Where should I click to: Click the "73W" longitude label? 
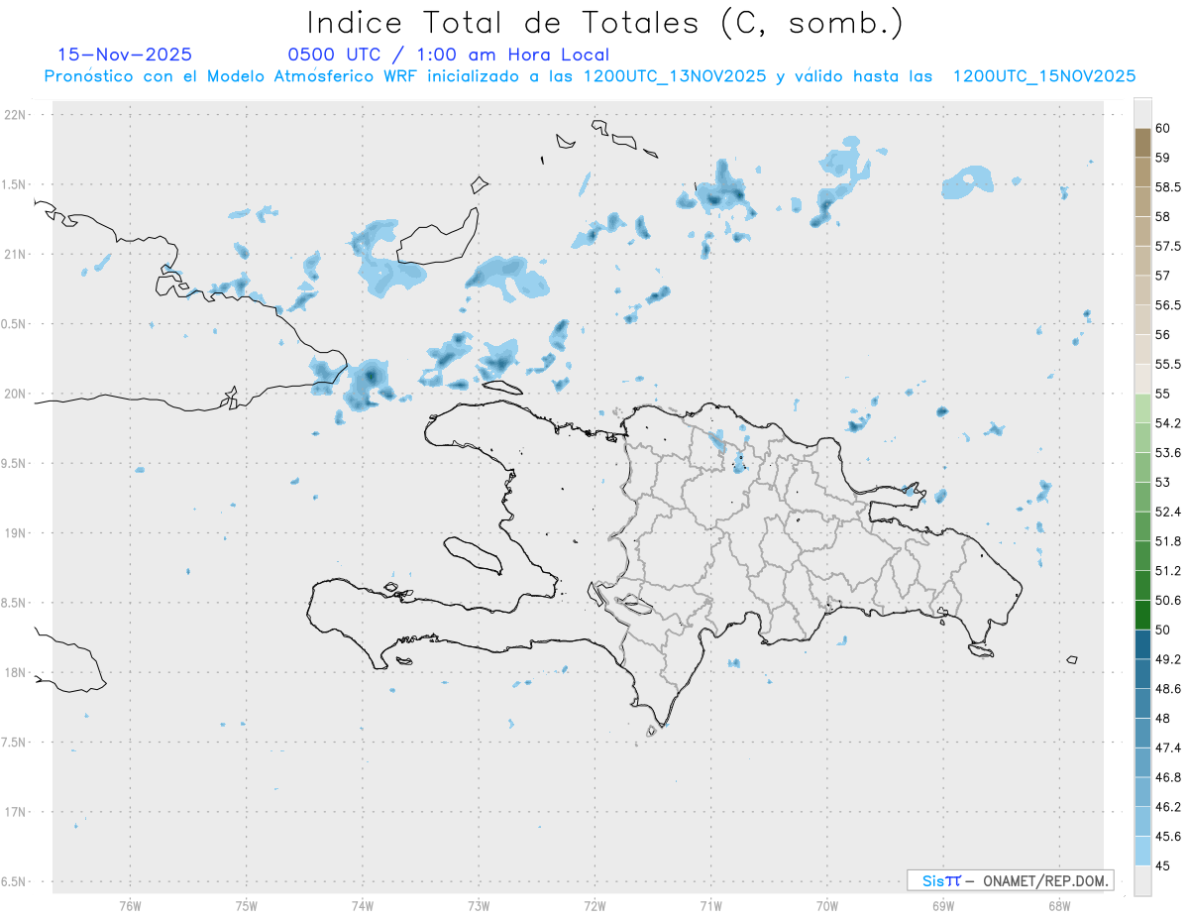click(479, 905)
